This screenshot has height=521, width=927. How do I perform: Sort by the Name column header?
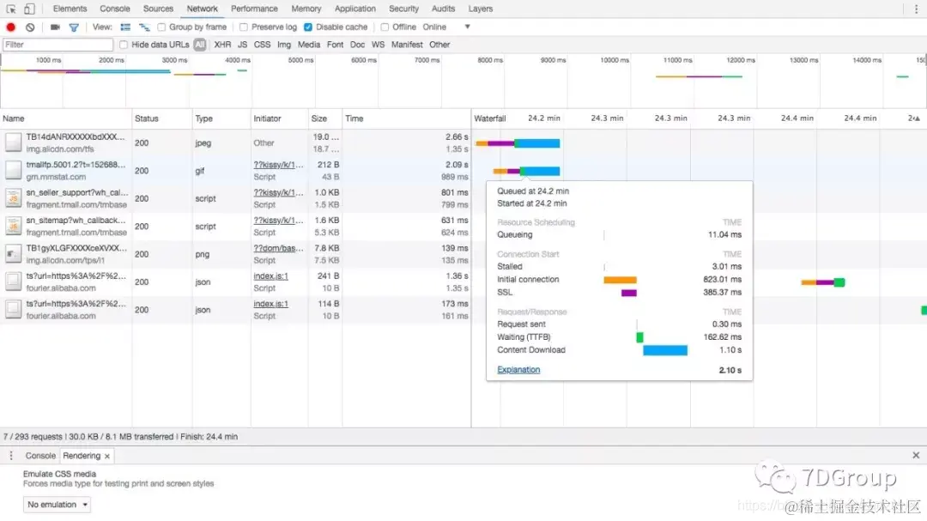pyautogui.click(x=65, y=118)
